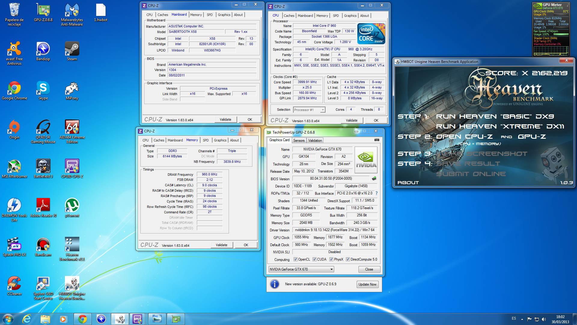Click Close button in GPU-Z
577x325 pixels.
click(x=369, y=269)
